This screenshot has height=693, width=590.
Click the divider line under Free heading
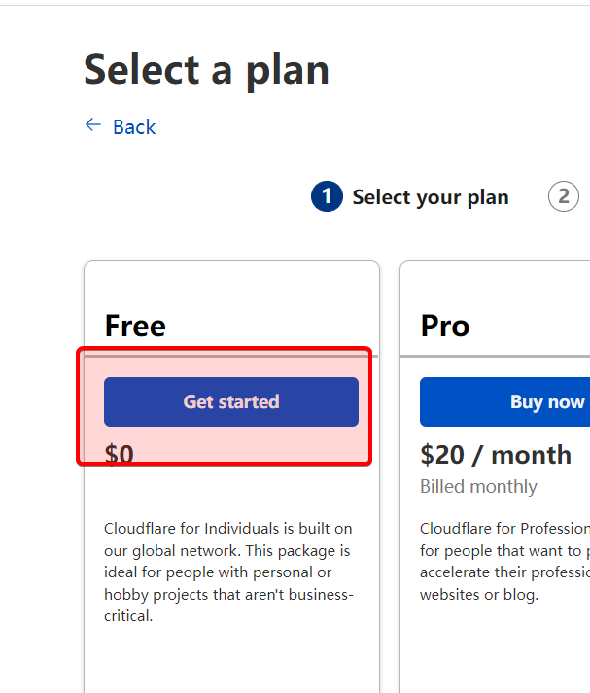coord(231,357)
